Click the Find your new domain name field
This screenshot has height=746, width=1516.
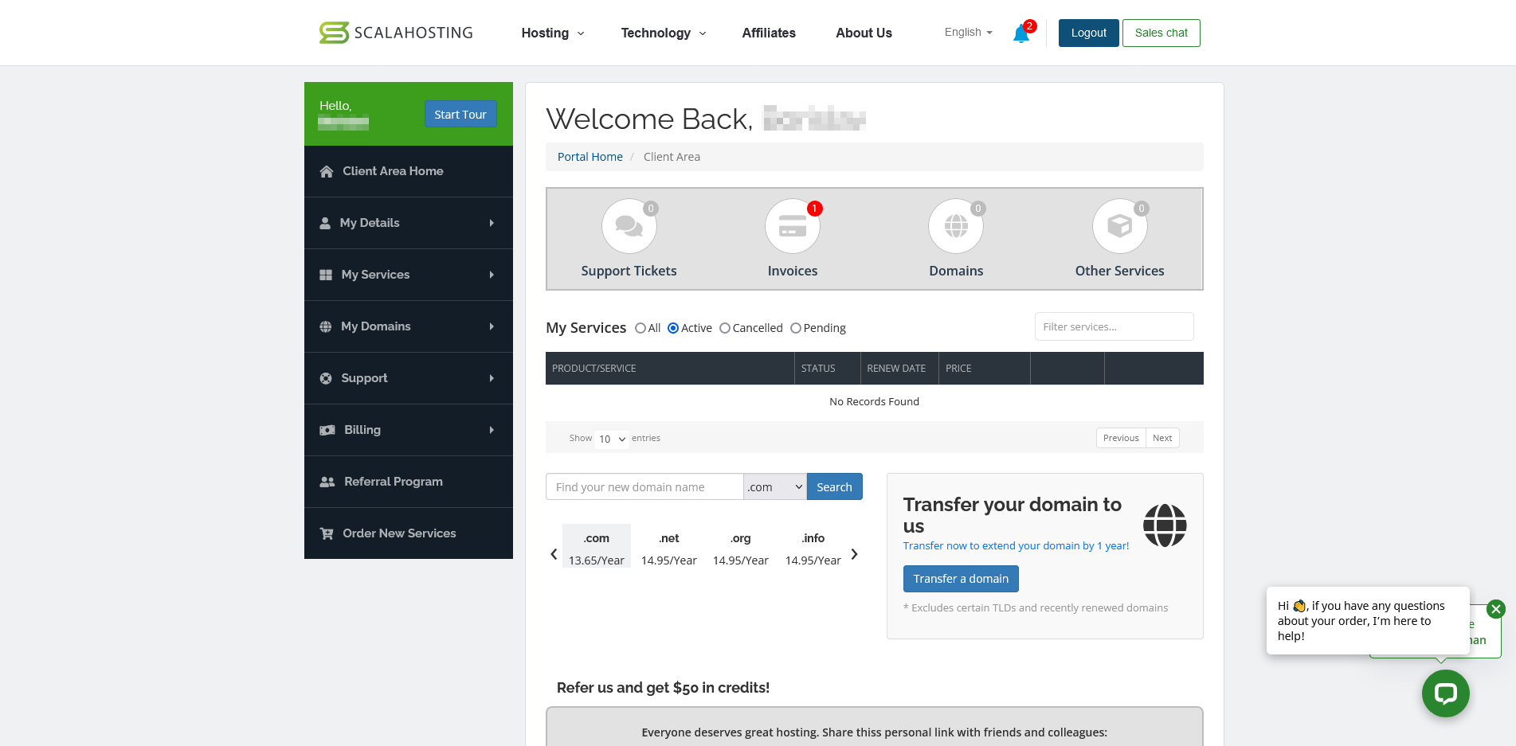click(644, 486)
